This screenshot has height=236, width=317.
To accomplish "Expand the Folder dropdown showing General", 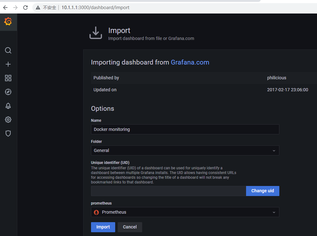I will click(185, 150).
